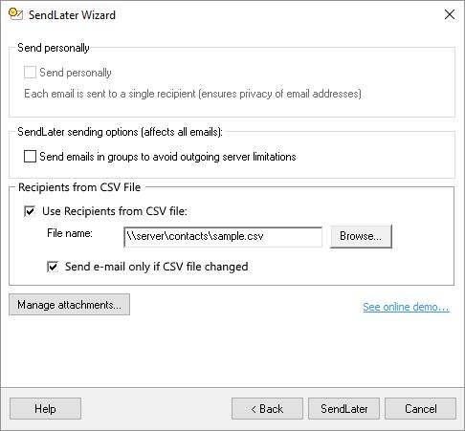Tick the disabled Send personally checkbox
Image resolution: width=465 pixels, height=431 pixels.
click(x=30, y=73)
